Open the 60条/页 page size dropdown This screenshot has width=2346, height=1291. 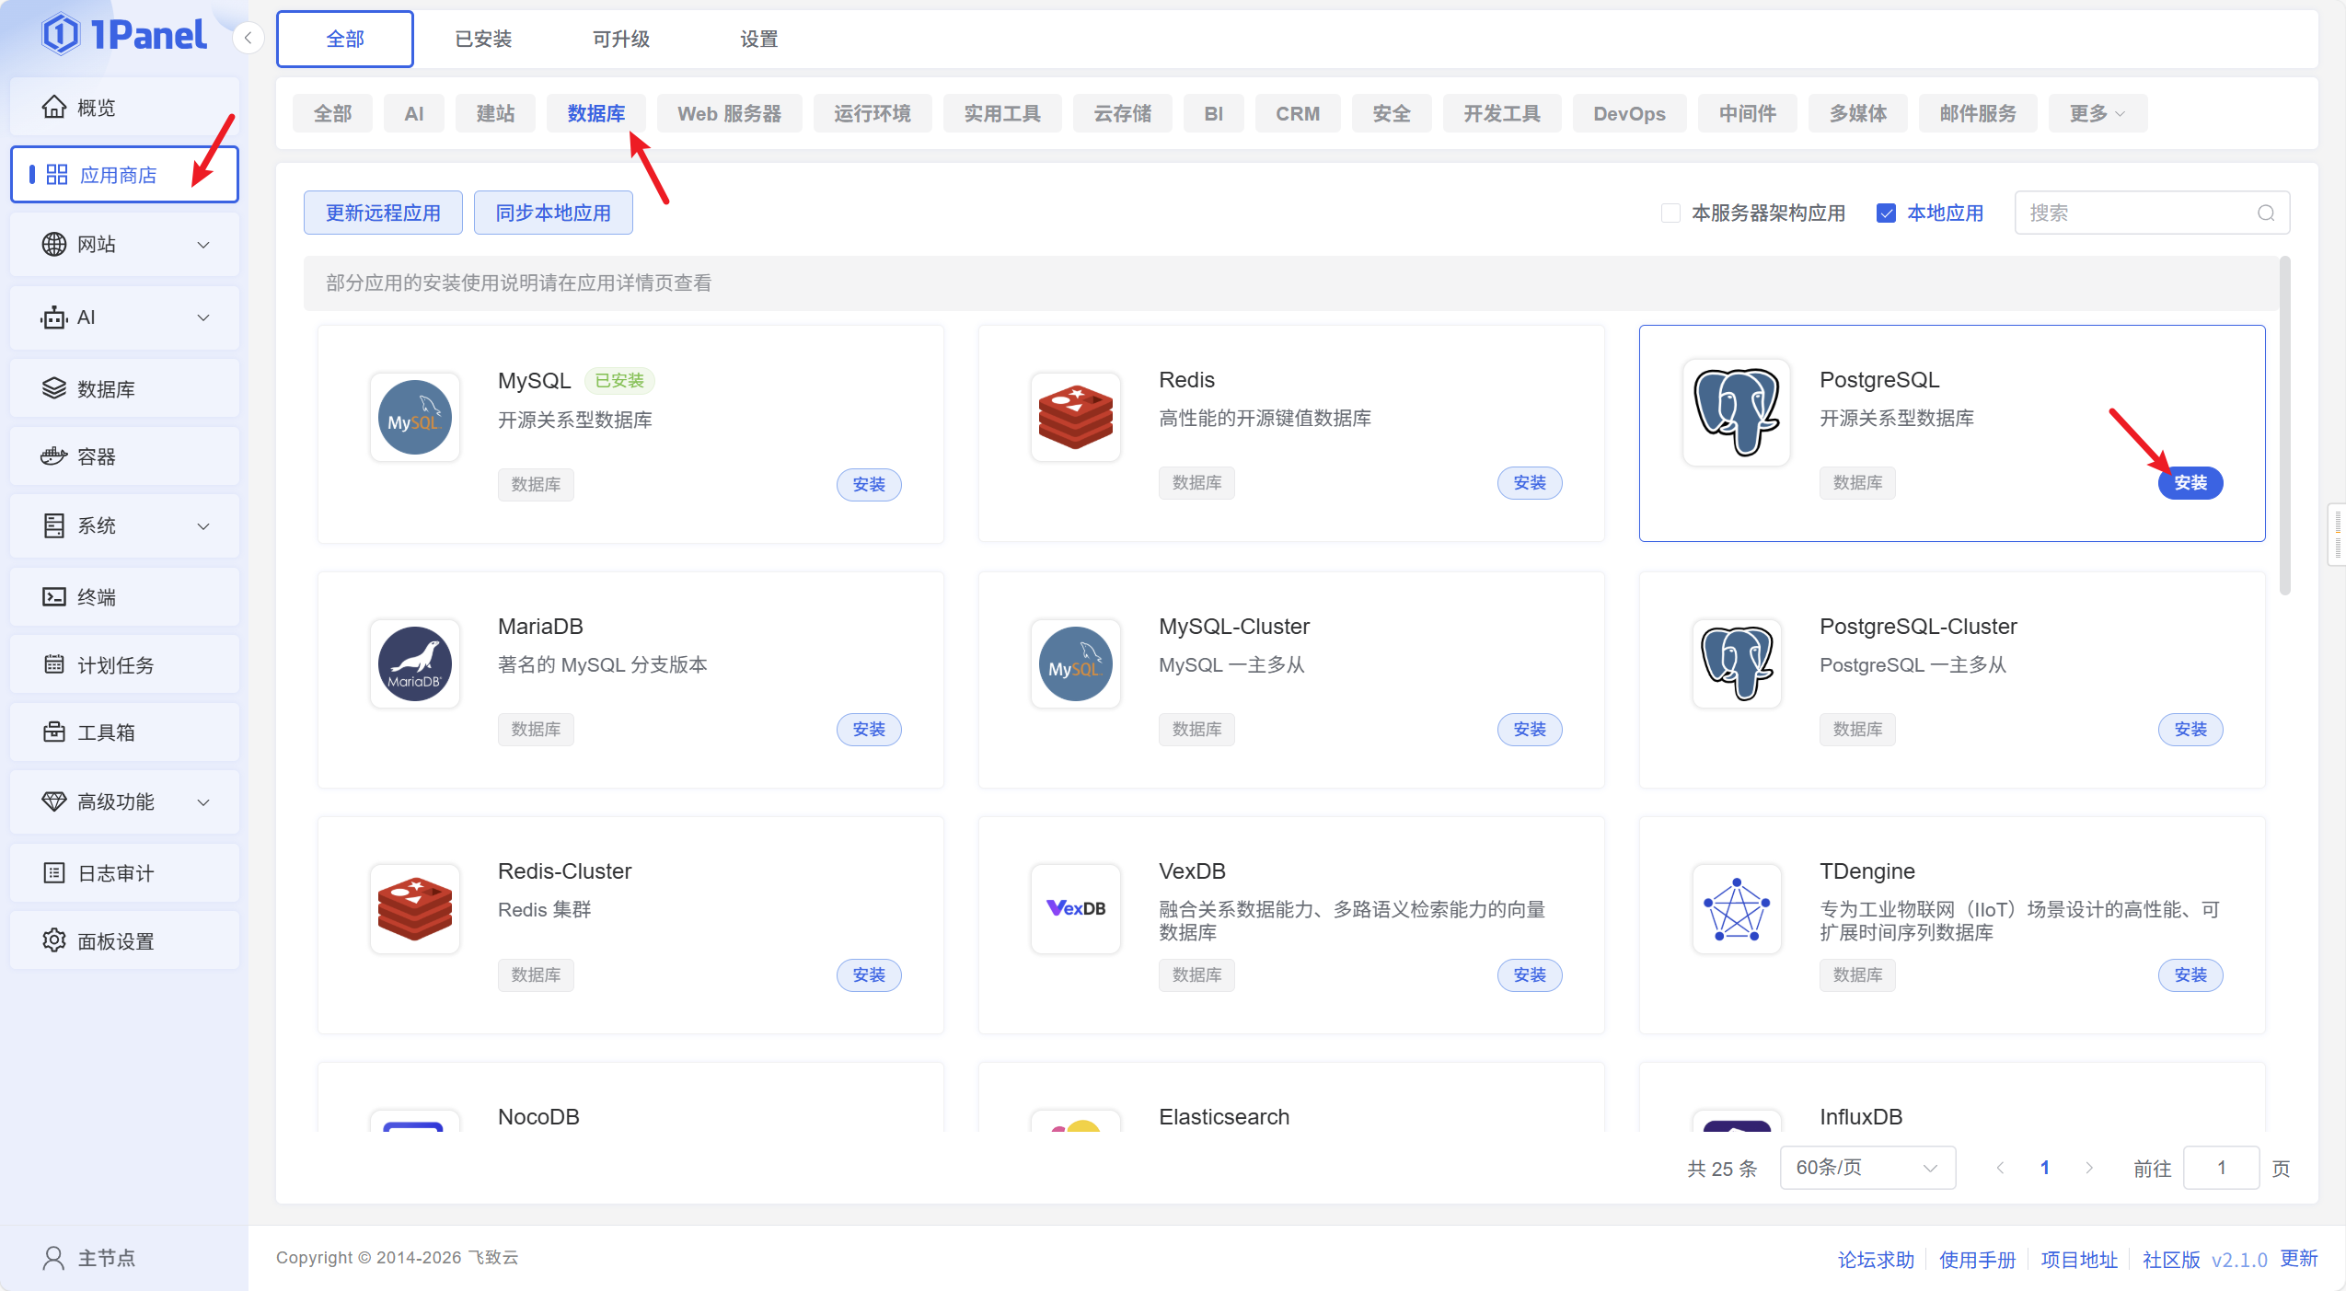[1866, 1168]
